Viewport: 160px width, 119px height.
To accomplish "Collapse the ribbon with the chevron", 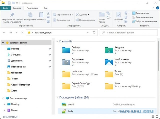I will pyautogui.click(x=153, y=8).
